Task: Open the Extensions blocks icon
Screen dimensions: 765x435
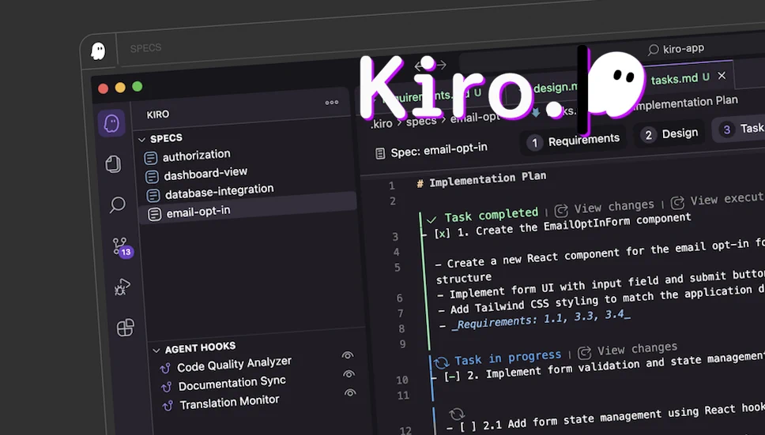Action: (x=126, y=328)
